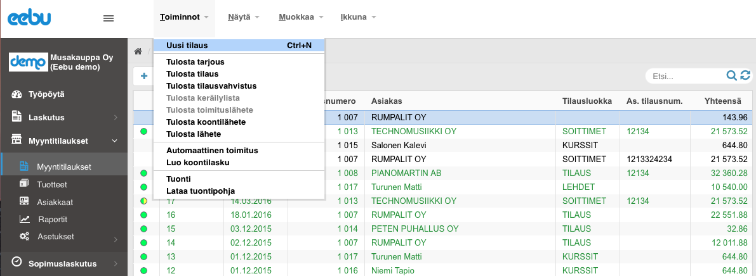Image resolution: width=756 pixels, height=276 pixels.
Task: Open the Näytä menu dropdown
Action: pyautogui.click(x=244, y=17)
